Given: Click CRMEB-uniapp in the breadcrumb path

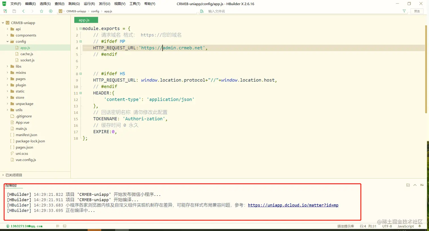Looking at the screenshot, I should (x=76, y=11).
